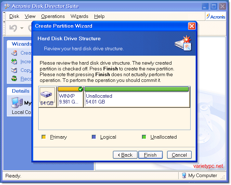Click the blue Logical legend swatch
The width and height of the screenshot is (231, 185).
click(x=94, y=137)
